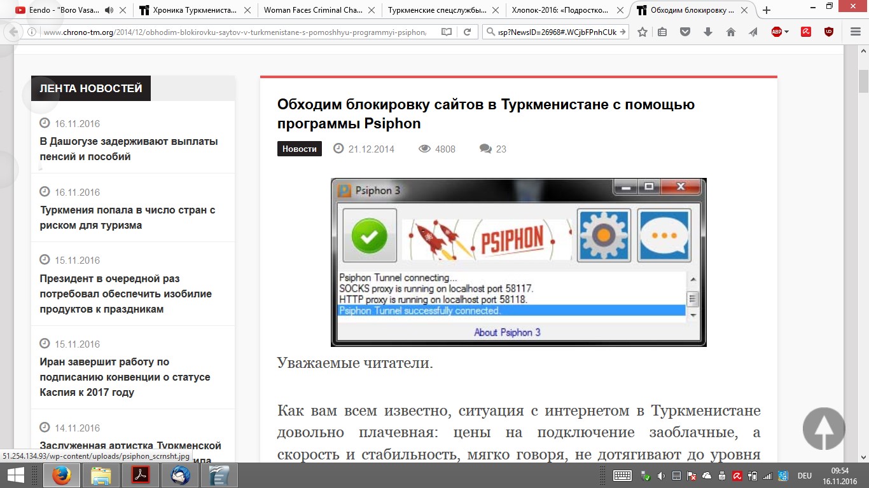Click comments speech bubble icon

coord(485,149)
